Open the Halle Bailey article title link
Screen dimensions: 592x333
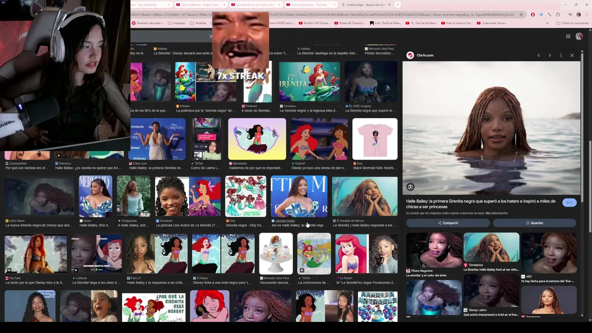tap(481, 204)
